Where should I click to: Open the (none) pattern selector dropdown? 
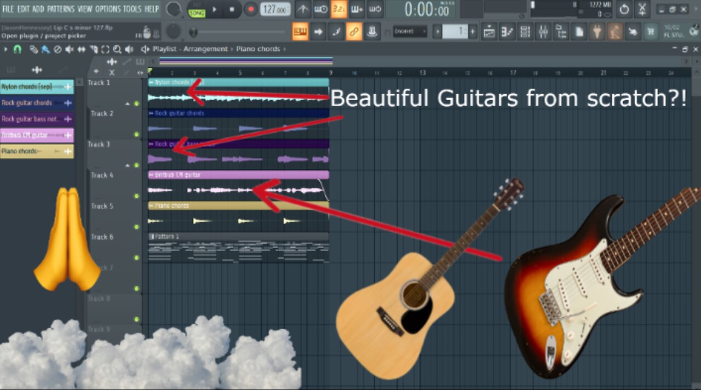(410, 32)
